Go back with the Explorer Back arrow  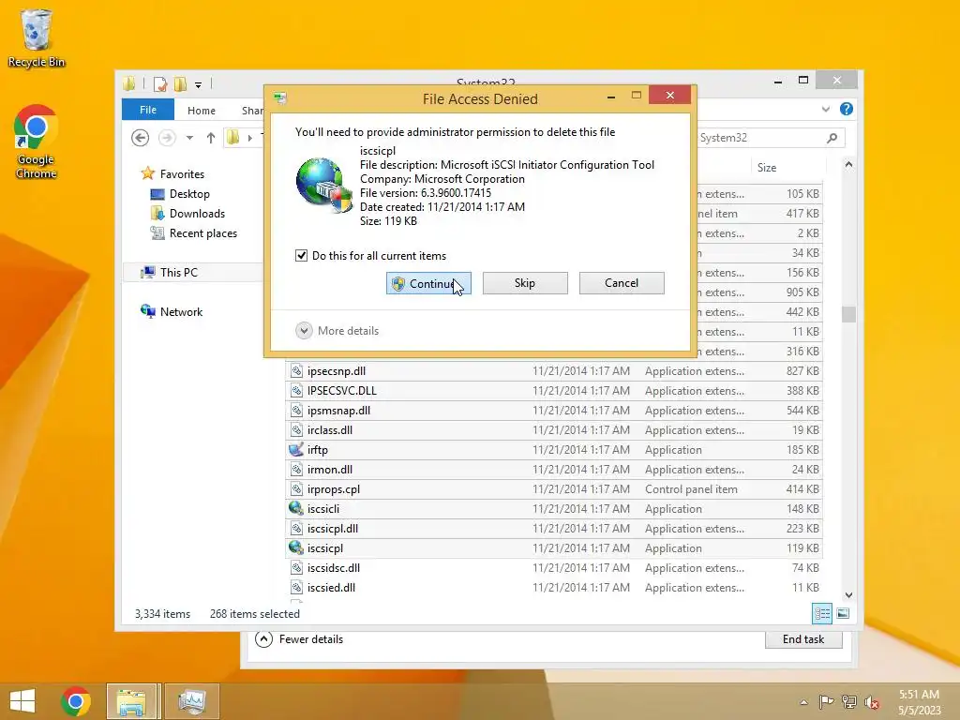[x=141, y=138]
